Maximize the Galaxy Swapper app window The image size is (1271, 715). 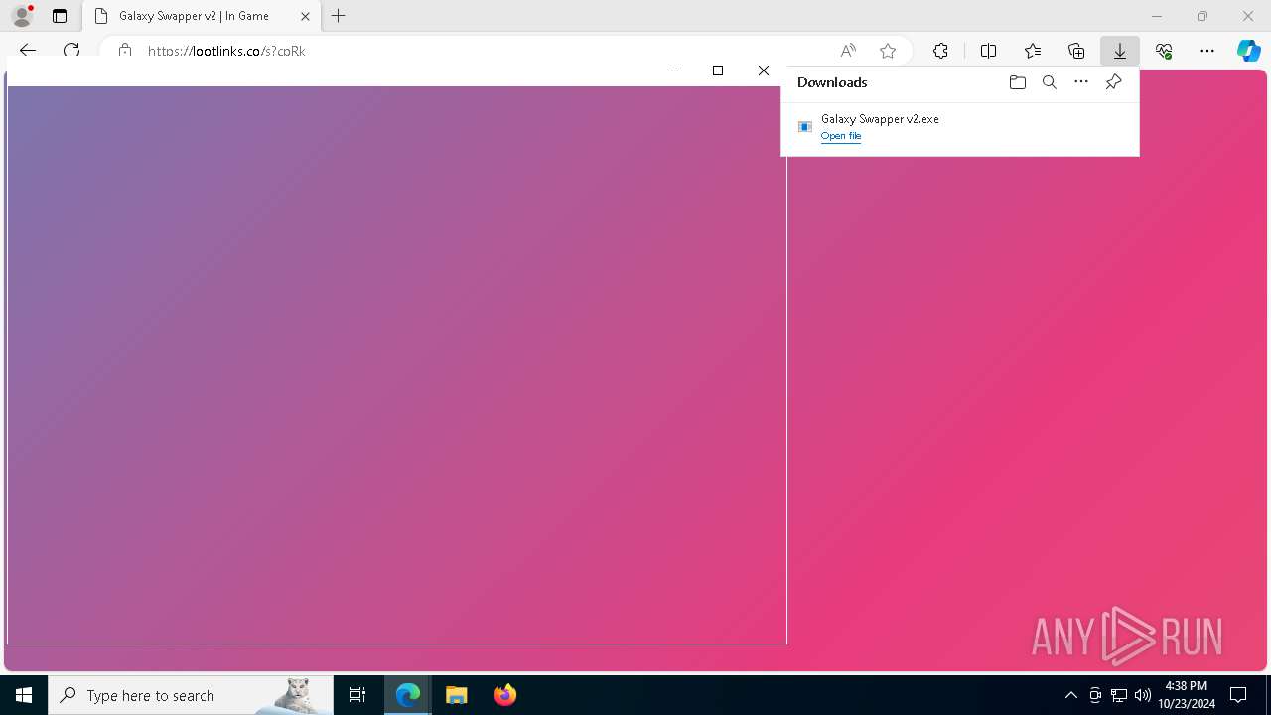pyautogui.click(x=718, y=71)
